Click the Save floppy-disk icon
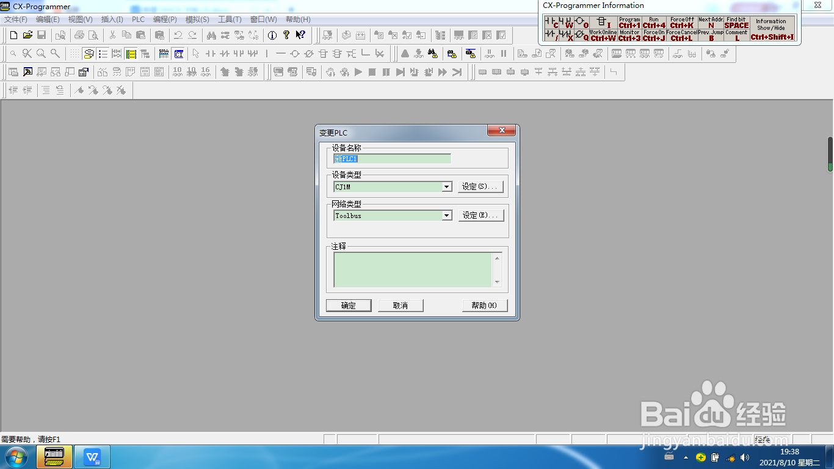 (42, 35)
